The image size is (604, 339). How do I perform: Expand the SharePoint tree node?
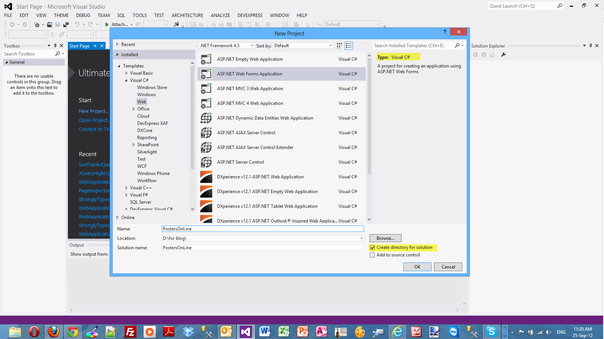[133, 145]
